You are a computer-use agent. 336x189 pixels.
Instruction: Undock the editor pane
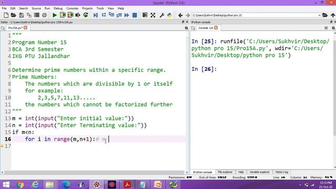tap(183, 22)
